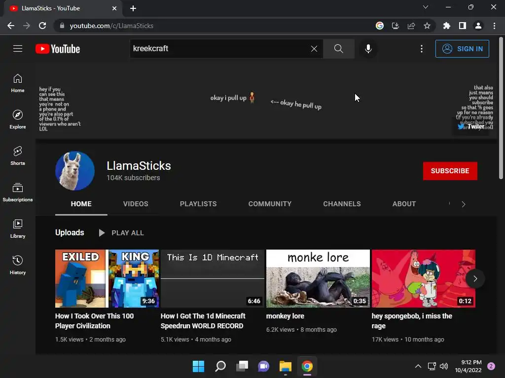
Task: Open Windows Start menu
Action: pyautogui.click(x=198, y=366)
